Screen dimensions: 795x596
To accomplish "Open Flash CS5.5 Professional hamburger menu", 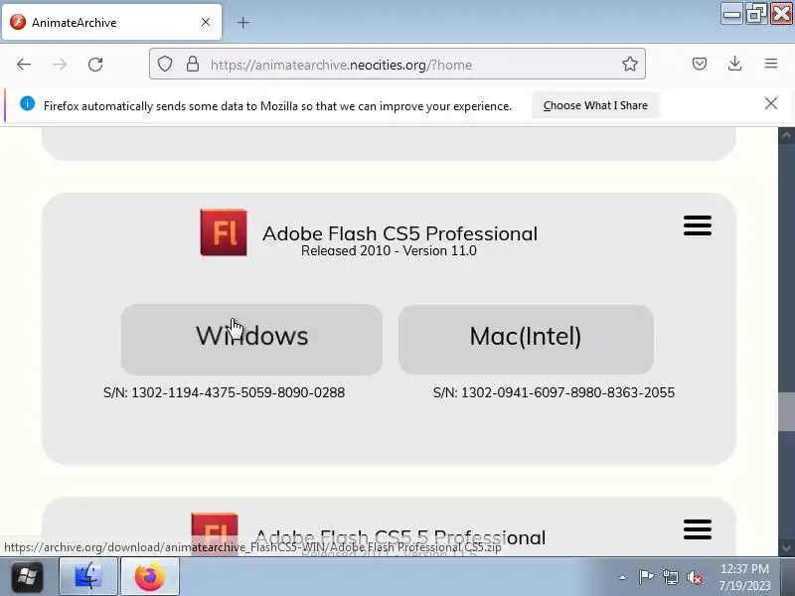I will coord(698,529).
